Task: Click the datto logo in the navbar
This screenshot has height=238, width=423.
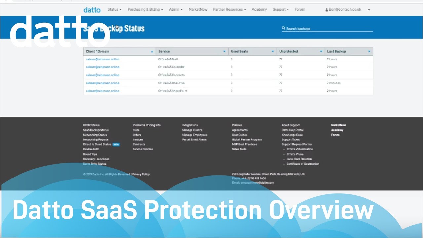Action: tap(92, 10)
